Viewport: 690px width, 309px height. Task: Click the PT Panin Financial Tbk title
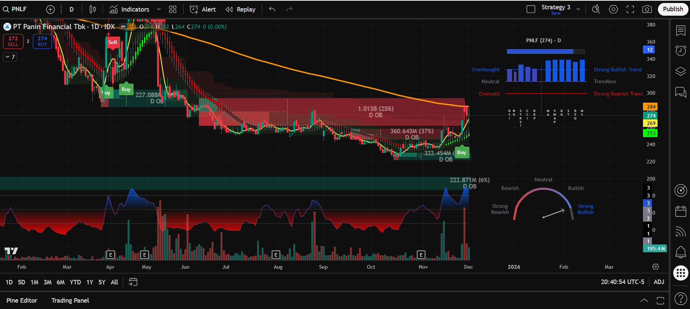pyautogui.click(x=49, y=26)
